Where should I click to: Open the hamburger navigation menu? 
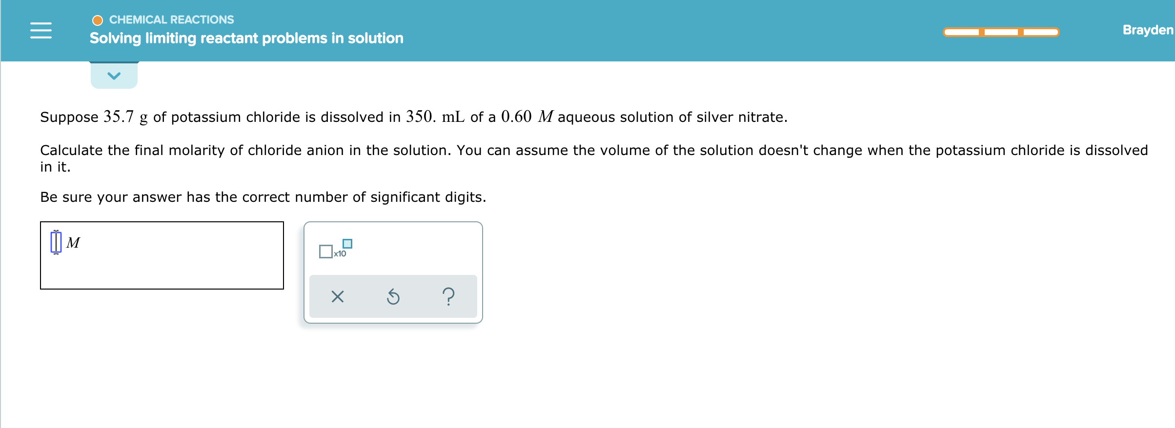pos(42,30)
